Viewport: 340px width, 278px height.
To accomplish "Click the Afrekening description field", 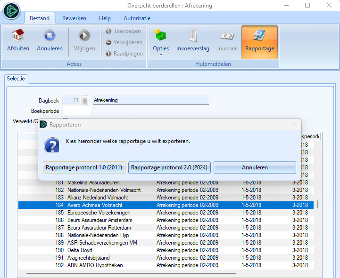I will (x=151, y=100).
